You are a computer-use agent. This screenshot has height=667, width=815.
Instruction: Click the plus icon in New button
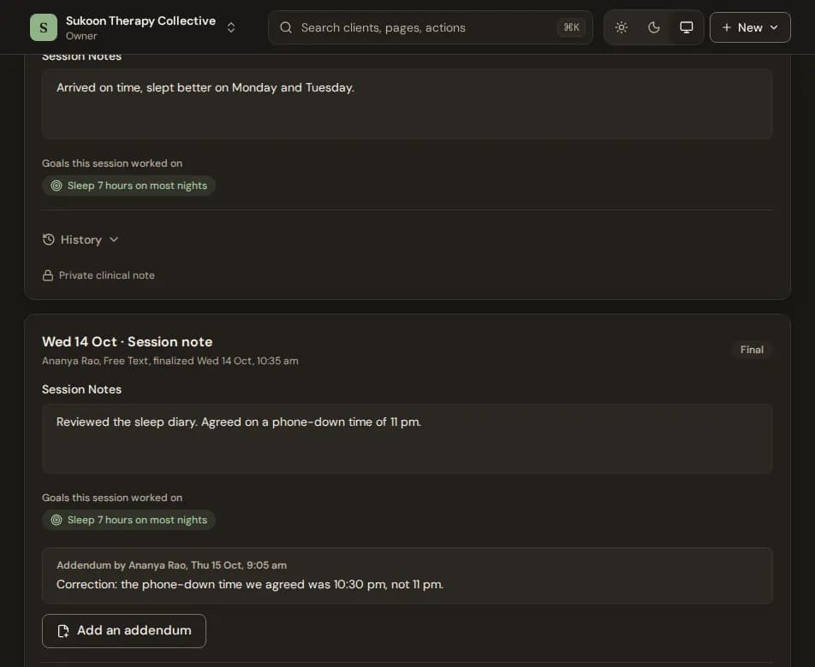click(727, 27)
